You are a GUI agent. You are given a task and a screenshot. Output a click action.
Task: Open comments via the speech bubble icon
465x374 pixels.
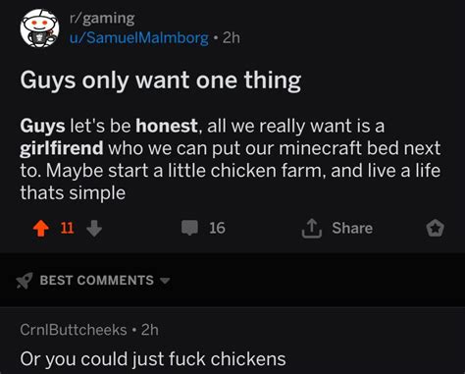pos(189,228)
